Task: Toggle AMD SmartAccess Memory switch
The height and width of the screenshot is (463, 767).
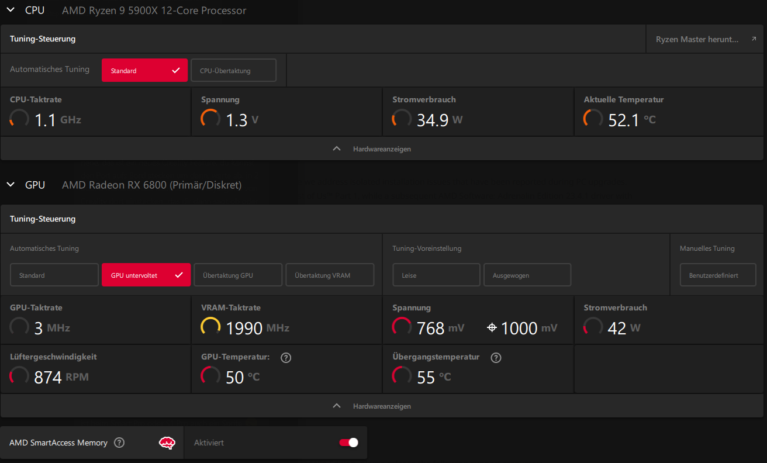Action: click(349, 443)
